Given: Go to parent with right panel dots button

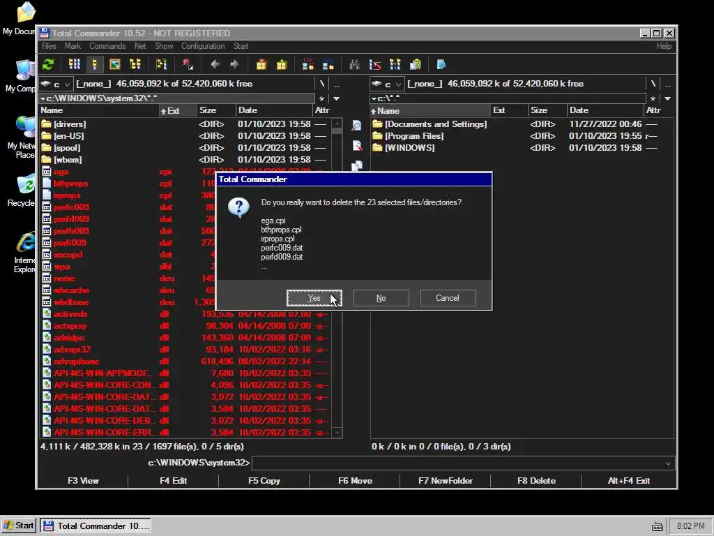Looking at the screenshot, I should coord(668,84).
